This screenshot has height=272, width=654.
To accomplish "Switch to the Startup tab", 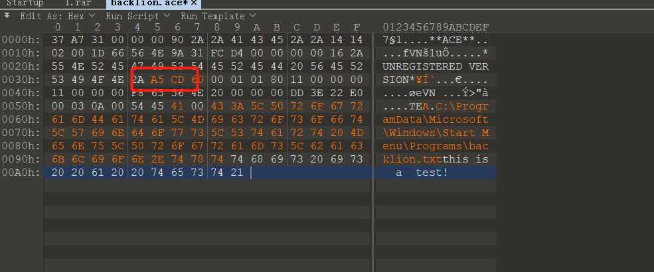I will 25,3.
